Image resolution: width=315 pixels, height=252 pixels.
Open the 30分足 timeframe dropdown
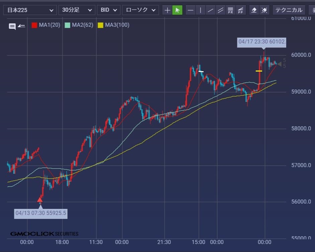coord(77,10)
